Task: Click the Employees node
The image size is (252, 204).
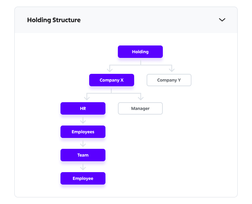Action: [x=83, y=132]
